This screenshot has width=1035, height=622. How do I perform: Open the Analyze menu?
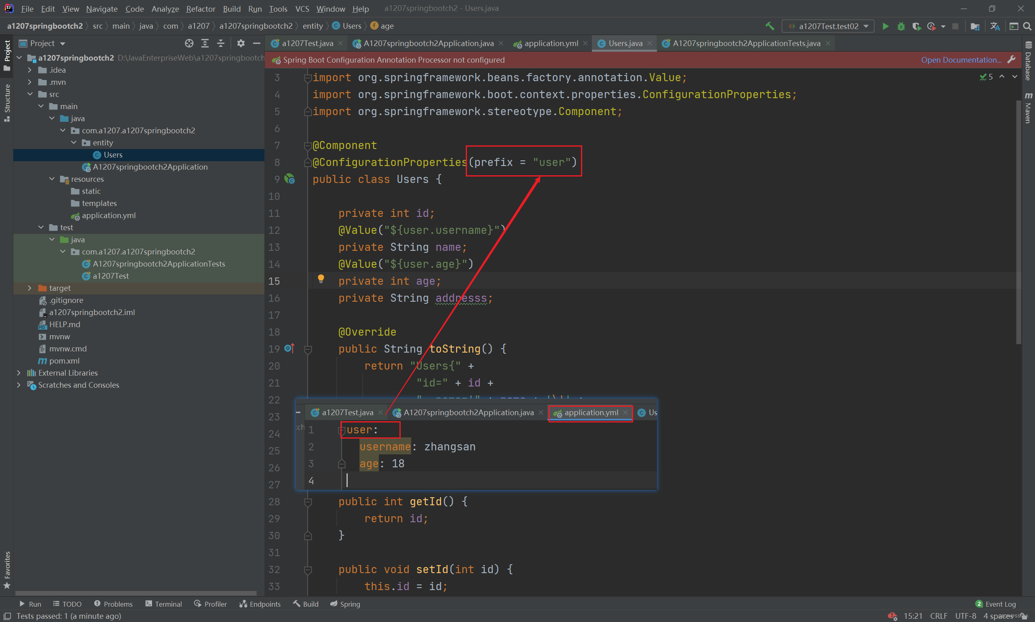pyautogui.click(x=165, y=8)
